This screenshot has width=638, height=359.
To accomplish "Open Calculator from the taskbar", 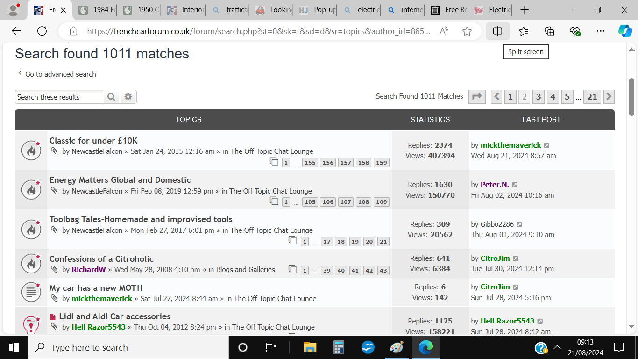I will click(x=339, y=347).
